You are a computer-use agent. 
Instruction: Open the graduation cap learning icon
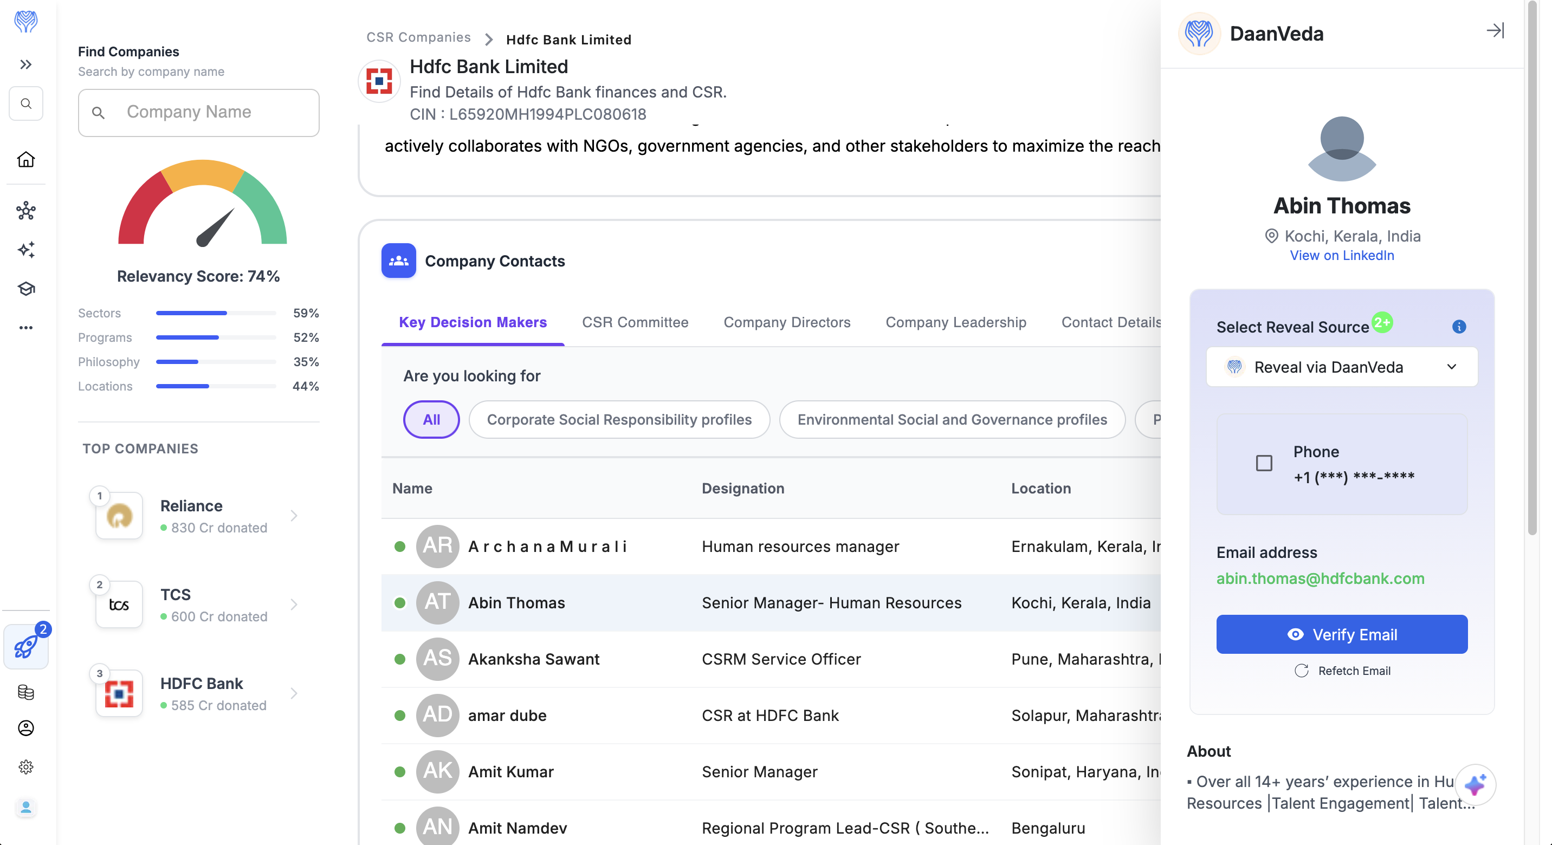[x=26, y=289]
